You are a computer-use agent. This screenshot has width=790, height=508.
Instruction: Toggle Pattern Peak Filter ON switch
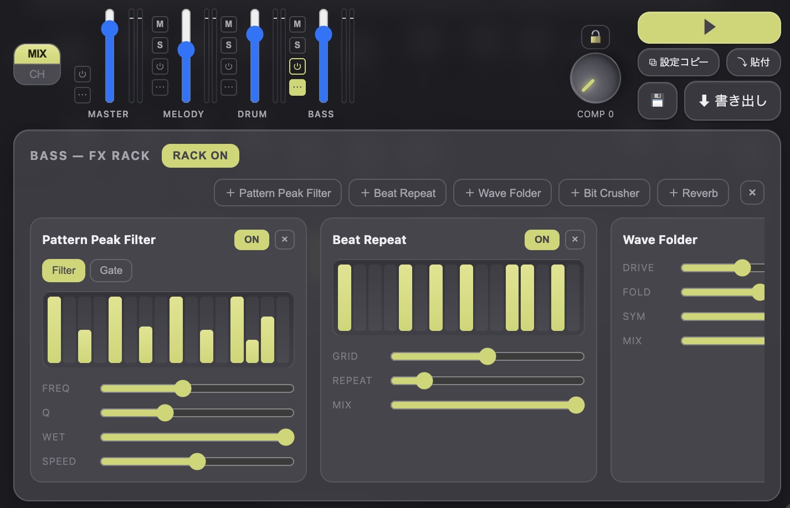252,240
